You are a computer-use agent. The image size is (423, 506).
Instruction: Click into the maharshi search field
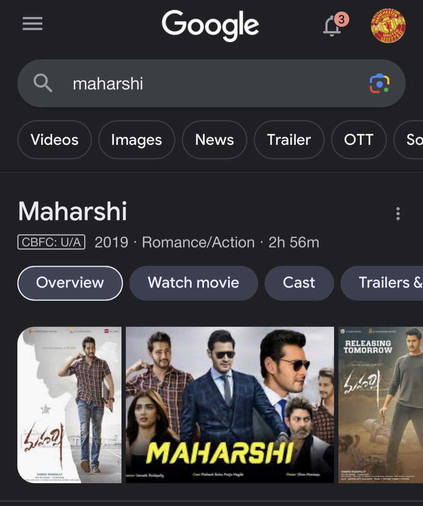[x=211, y=83]
